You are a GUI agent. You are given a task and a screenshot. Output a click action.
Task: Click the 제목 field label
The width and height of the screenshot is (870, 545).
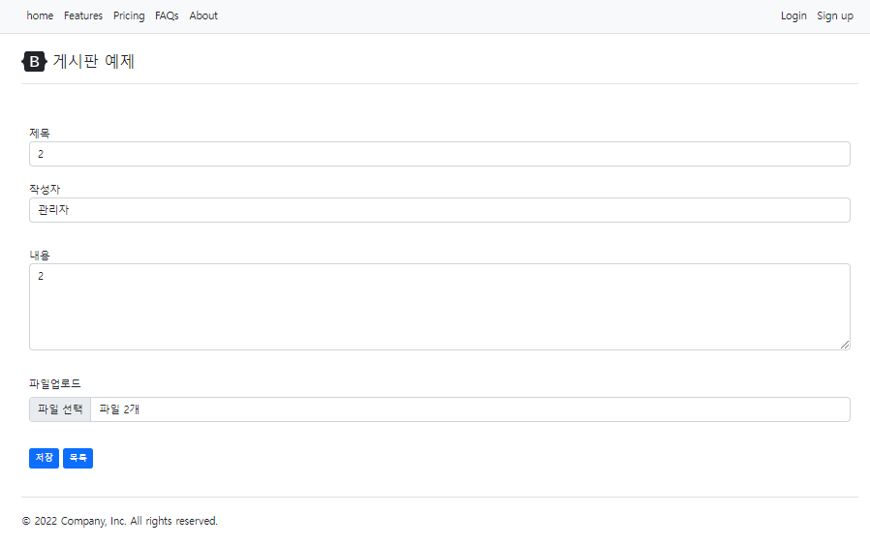(x=40, y=133)
